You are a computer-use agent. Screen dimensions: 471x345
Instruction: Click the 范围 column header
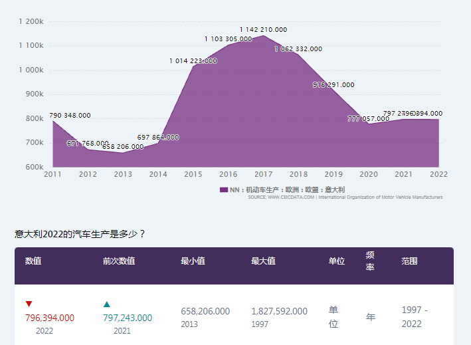(x=409, y=261)
